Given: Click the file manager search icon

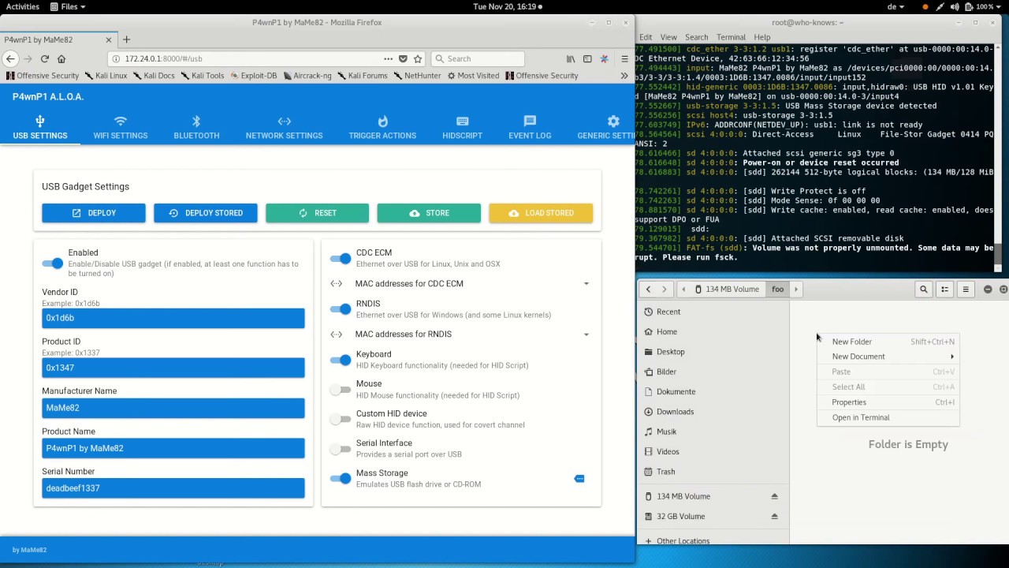Looking at the screenshot, I should pyautogui.click(x=923, y=290).
